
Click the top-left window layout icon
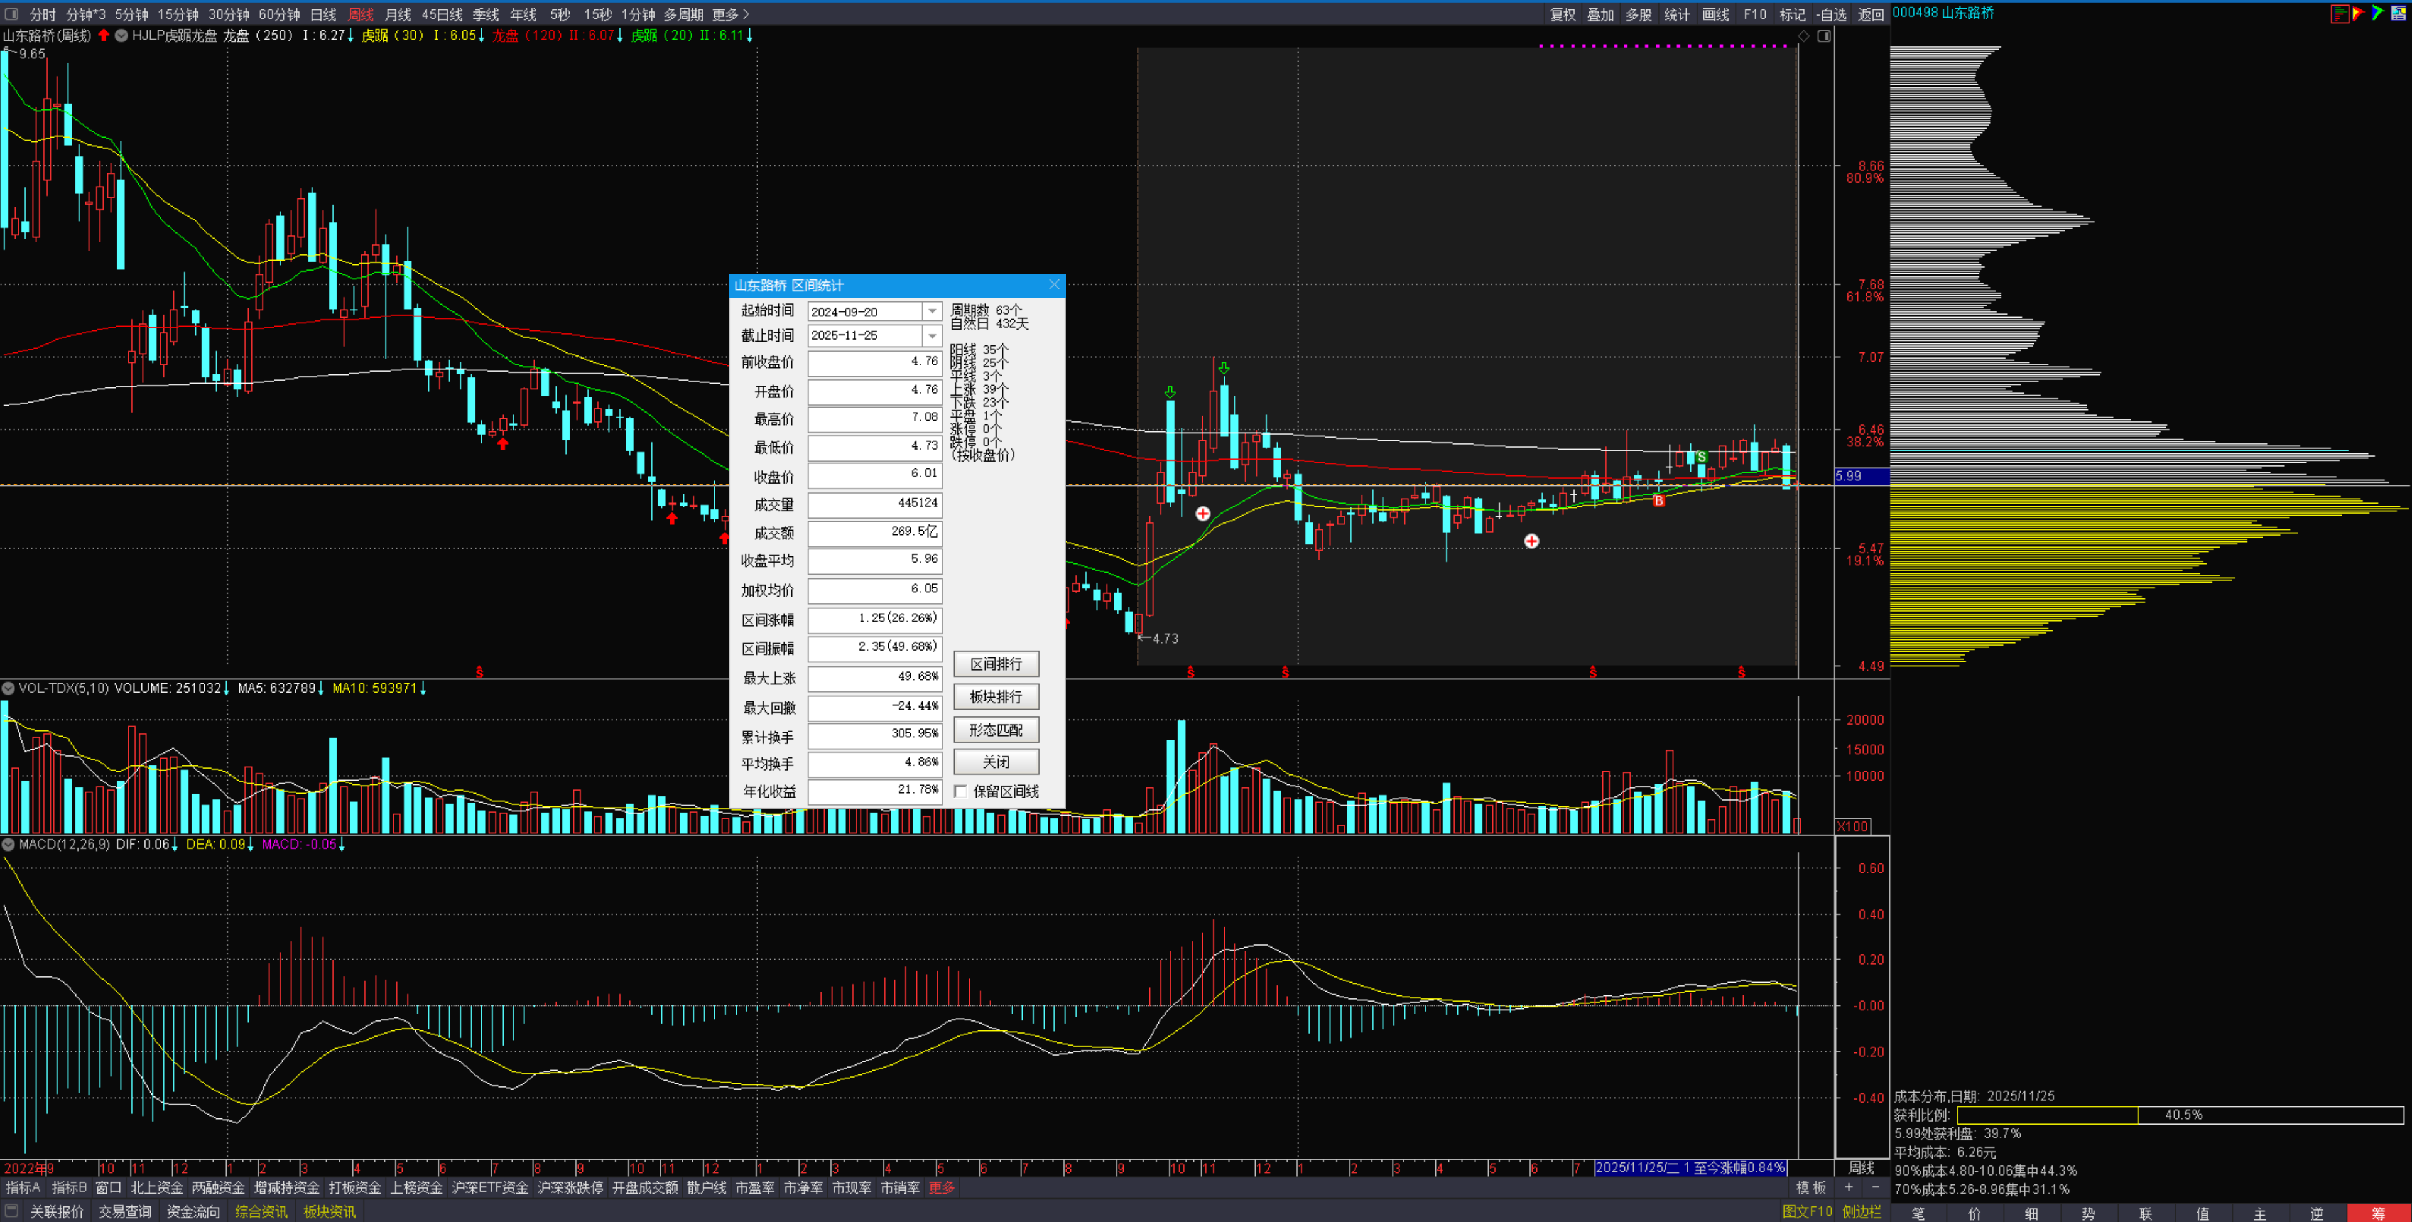[11, 14]
